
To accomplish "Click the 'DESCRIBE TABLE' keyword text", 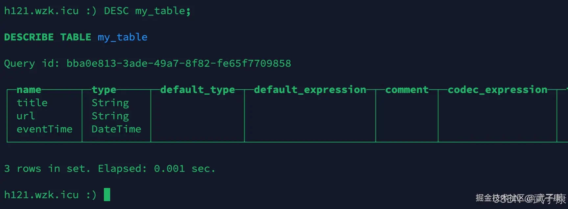I will (x=47, y=37).
